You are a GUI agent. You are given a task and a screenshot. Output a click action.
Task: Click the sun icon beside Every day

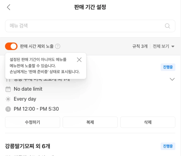pos(8,99)
